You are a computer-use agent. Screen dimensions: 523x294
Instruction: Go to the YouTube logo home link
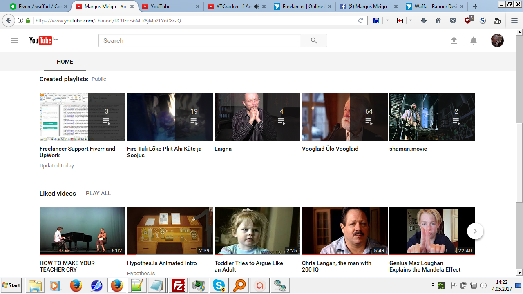click(x=41, y=40)
